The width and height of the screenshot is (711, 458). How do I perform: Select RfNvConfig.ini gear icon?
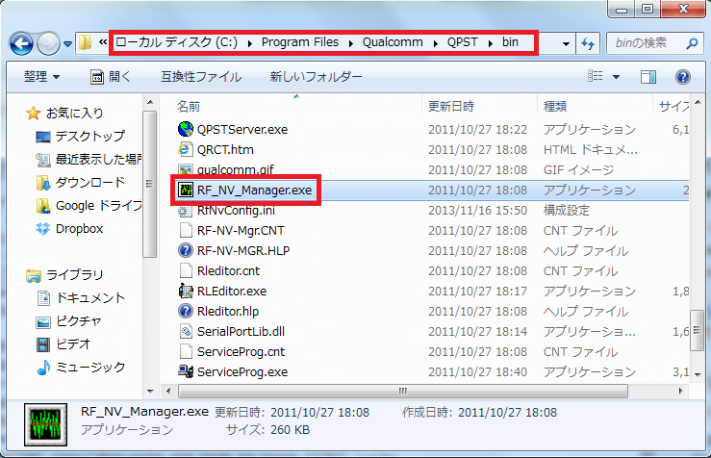(x=186, y=211)
